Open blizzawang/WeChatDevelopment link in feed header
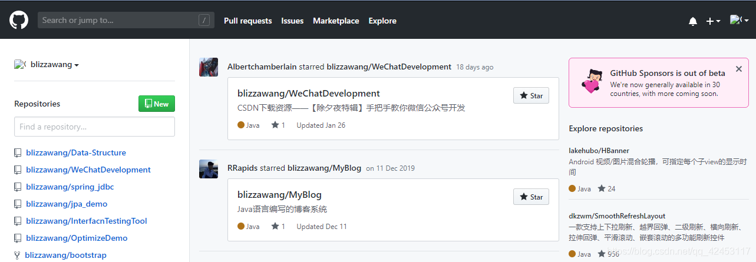 point(389,67)
